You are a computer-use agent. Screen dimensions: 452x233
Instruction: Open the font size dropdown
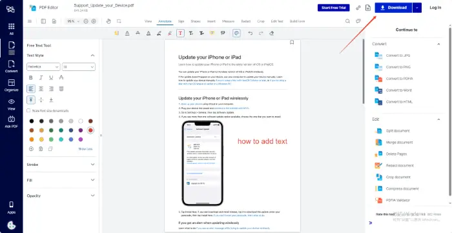pyautogui.click(x=78, y=66)
